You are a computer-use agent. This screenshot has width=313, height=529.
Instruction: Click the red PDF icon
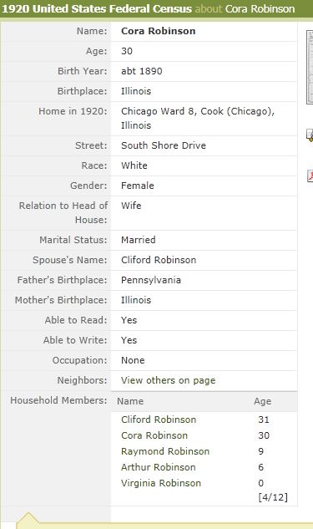coord(310,175)
